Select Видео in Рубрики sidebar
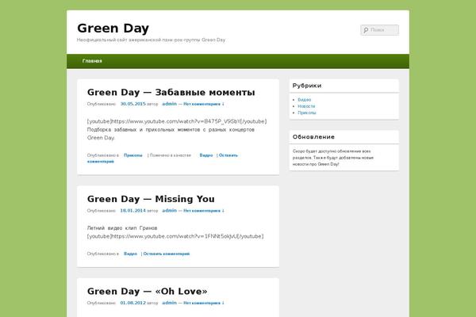 click(304, 100)
